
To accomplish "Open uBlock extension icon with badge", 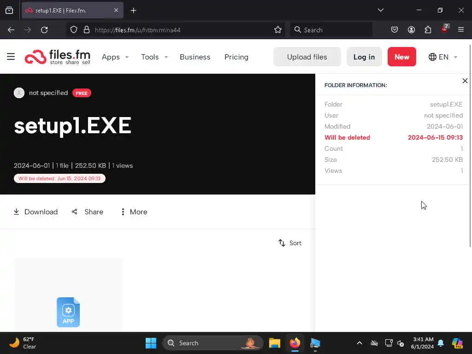I will tap(445, 29).
